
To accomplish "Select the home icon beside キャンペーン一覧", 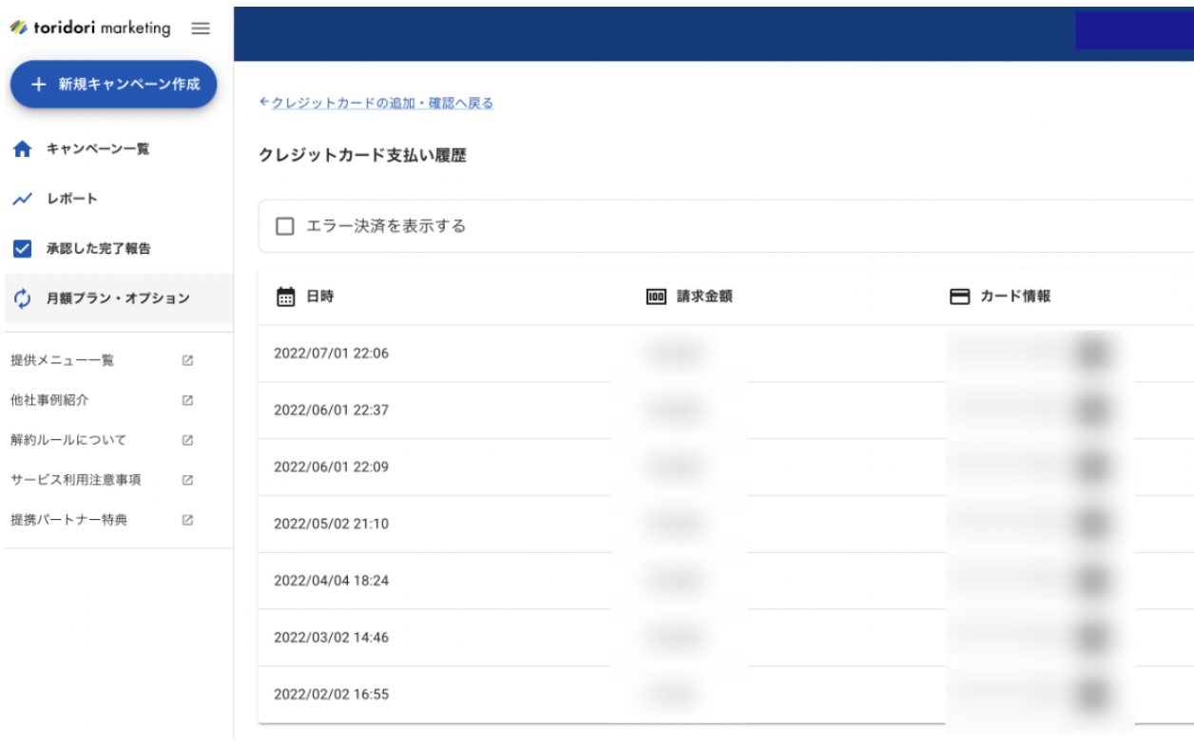I will (22, 148).
